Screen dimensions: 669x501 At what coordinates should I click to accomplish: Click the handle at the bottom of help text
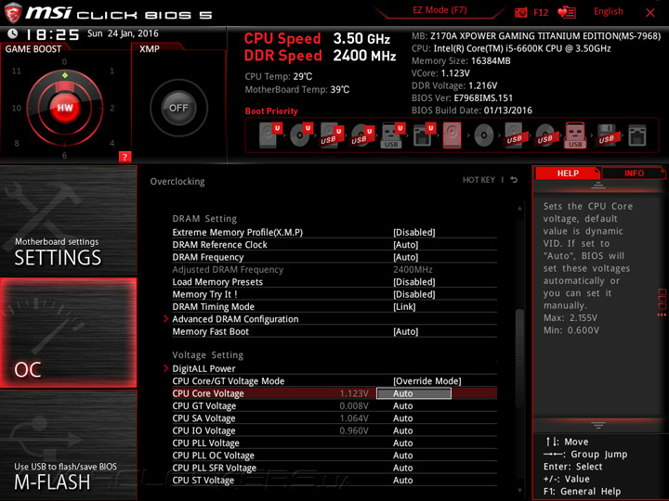(598, 425)
